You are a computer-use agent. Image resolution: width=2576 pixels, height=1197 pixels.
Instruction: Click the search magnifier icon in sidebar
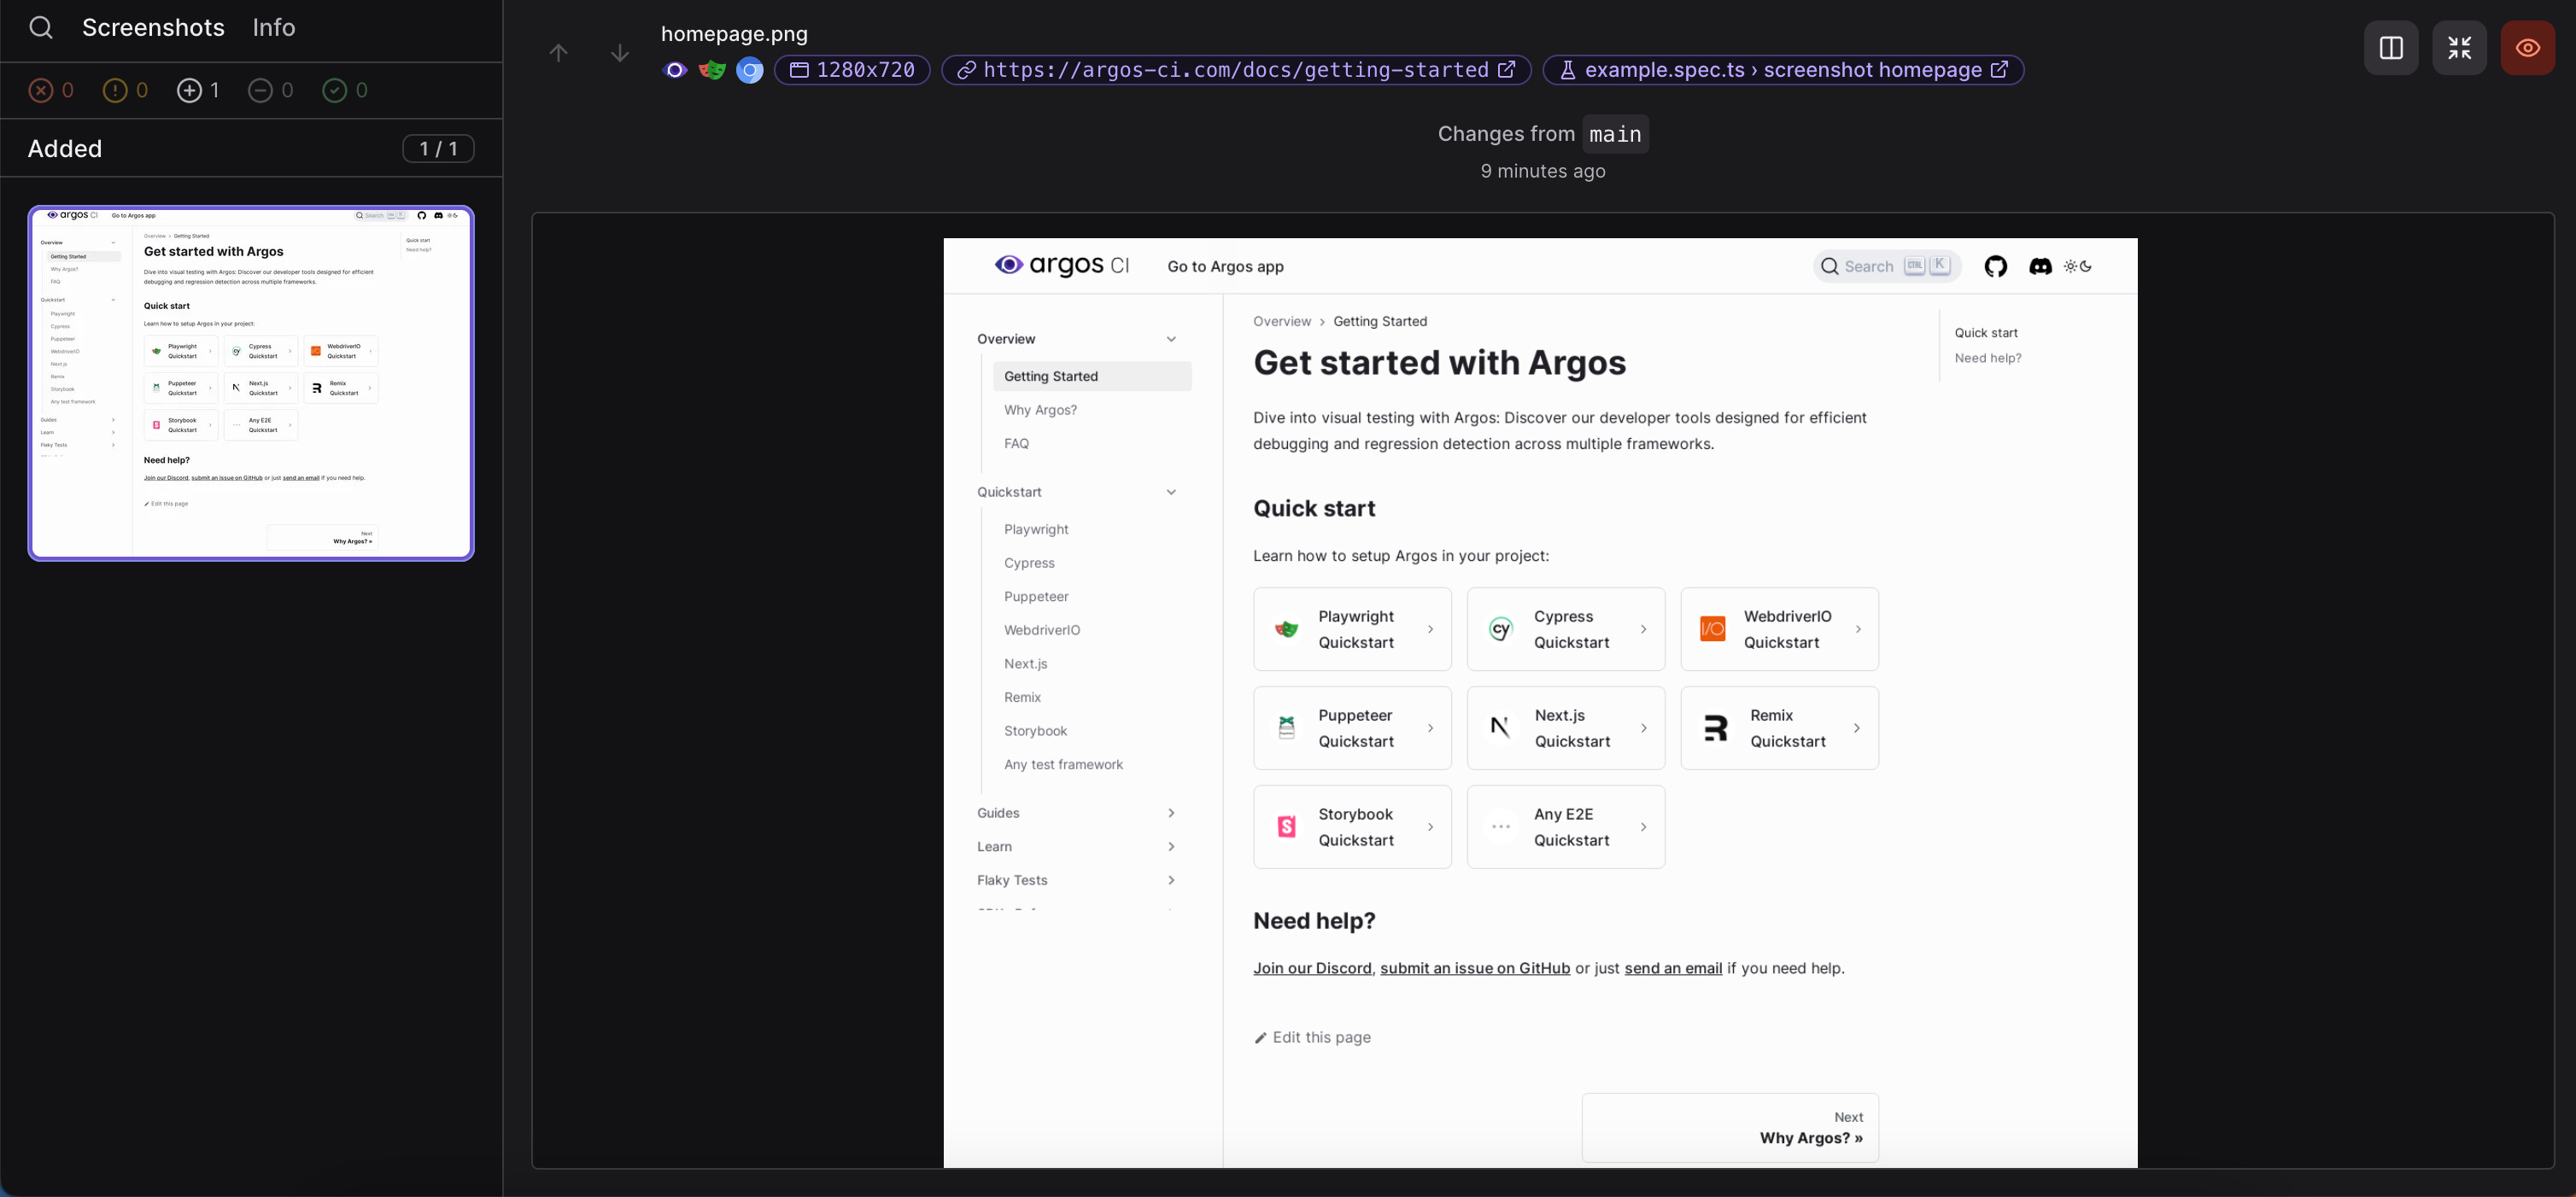(41, 27)
